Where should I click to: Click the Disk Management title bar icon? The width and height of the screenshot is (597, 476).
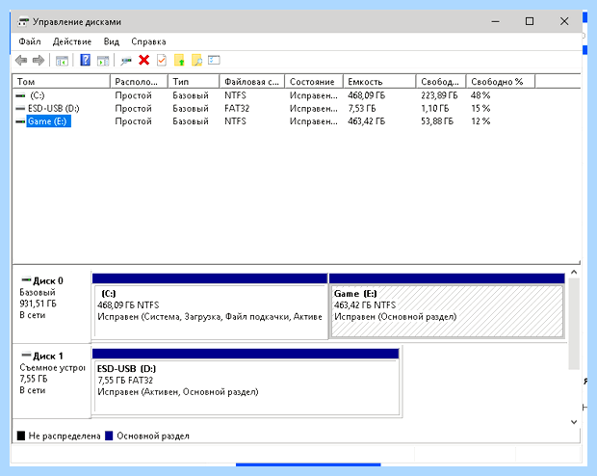23,22
